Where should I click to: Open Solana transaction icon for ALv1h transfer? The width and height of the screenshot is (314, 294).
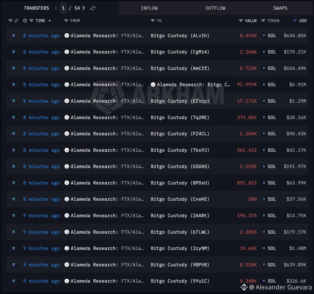14,36
